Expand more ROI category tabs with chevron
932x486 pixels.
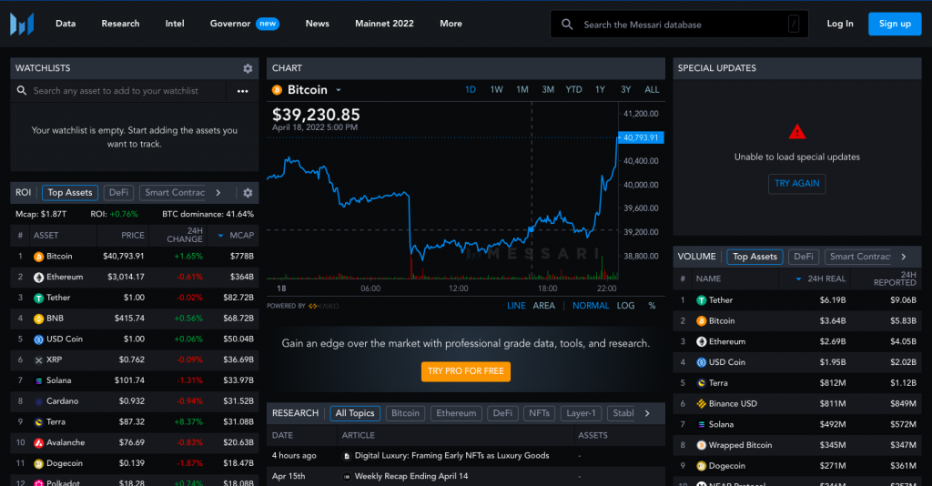pos(218,193)
